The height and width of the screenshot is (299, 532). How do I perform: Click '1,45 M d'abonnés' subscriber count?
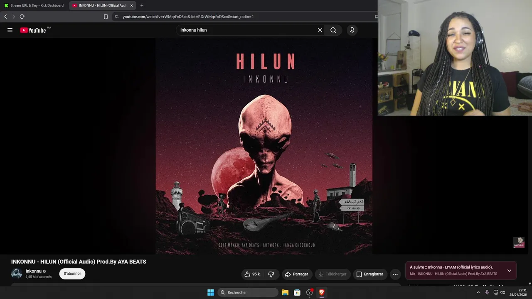(39, 277)
